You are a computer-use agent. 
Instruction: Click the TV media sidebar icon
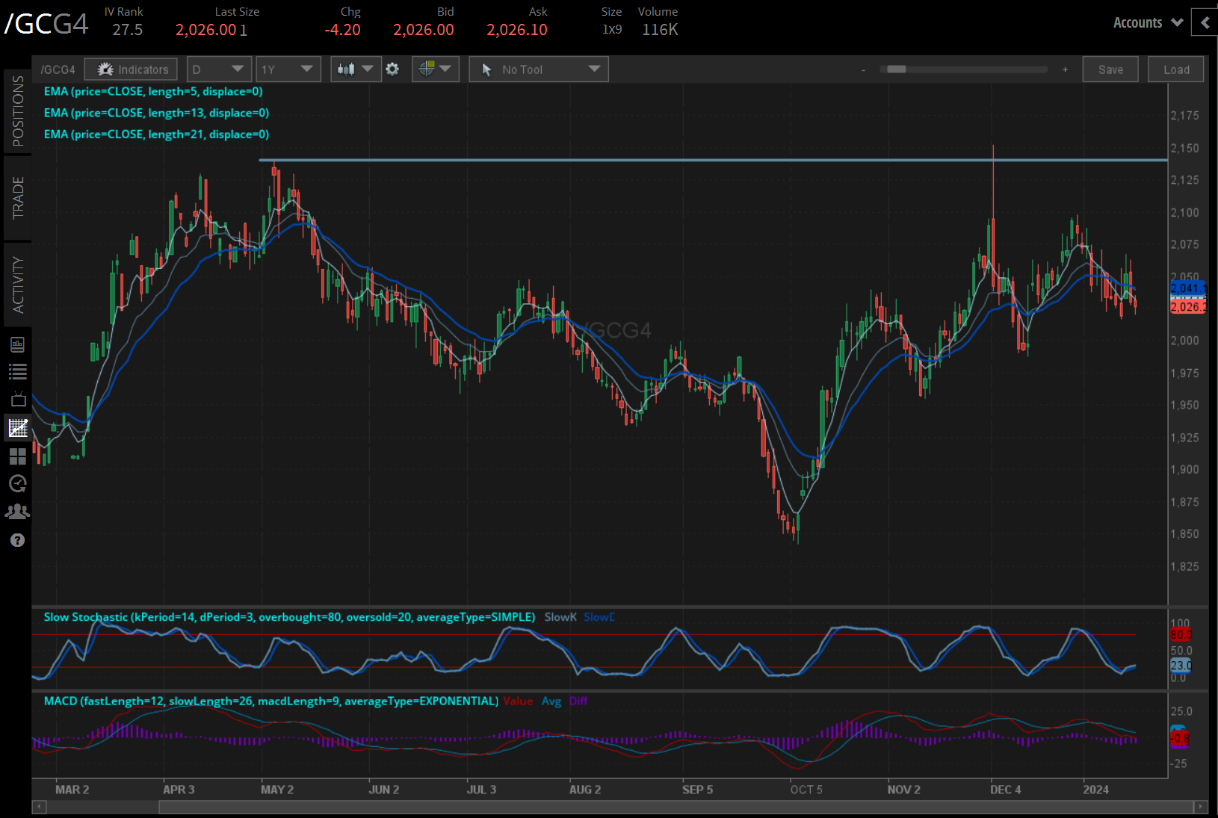pos(18,399)
